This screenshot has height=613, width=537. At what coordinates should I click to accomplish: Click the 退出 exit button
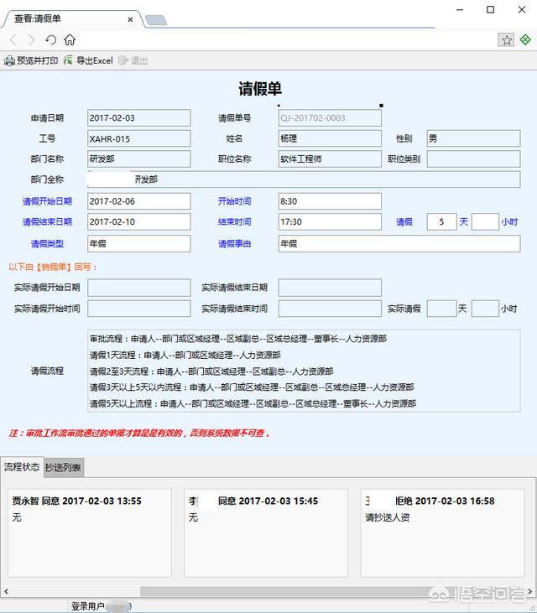point(133,60)
